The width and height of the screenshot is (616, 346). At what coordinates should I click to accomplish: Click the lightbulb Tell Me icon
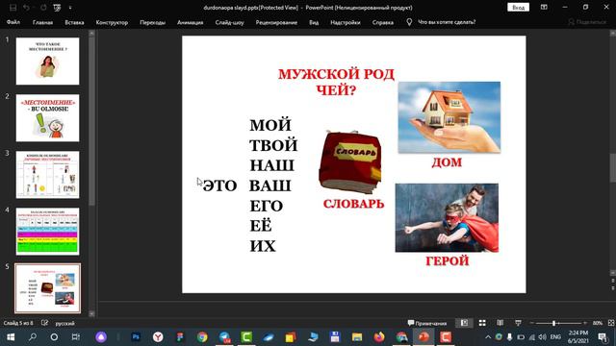click(x=409, y=22)
